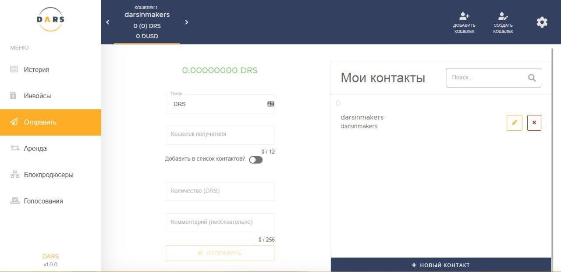Select the darsinmakers contact row

(x=440, y=122)
